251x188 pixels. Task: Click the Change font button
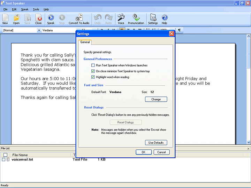[156, 99]
